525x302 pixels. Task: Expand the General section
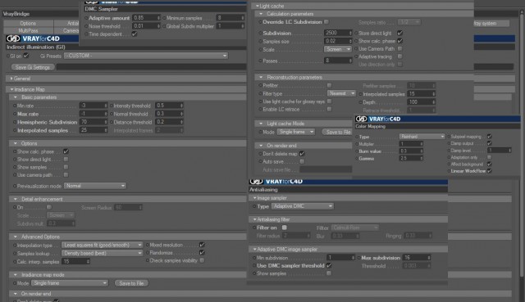tap(11, 79)
